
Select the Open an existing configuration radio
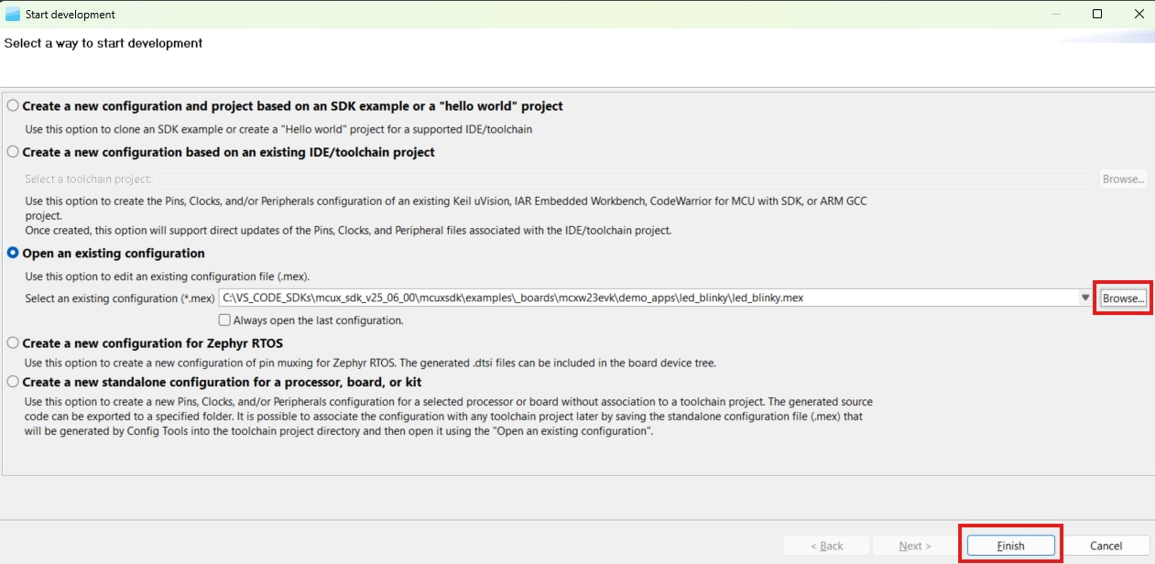(13, 253)
